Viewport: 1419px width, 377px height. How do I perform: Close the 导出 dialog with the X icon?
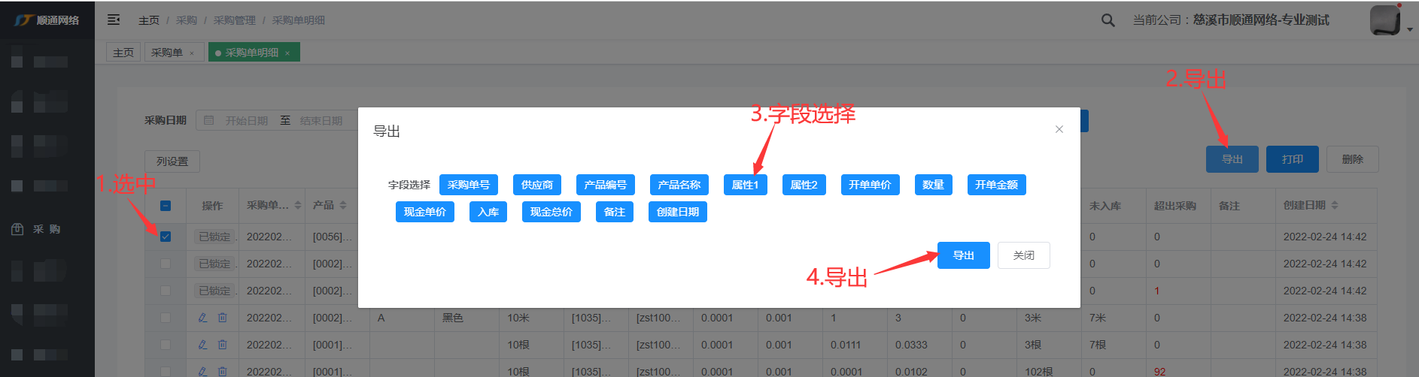point(1059,129)
